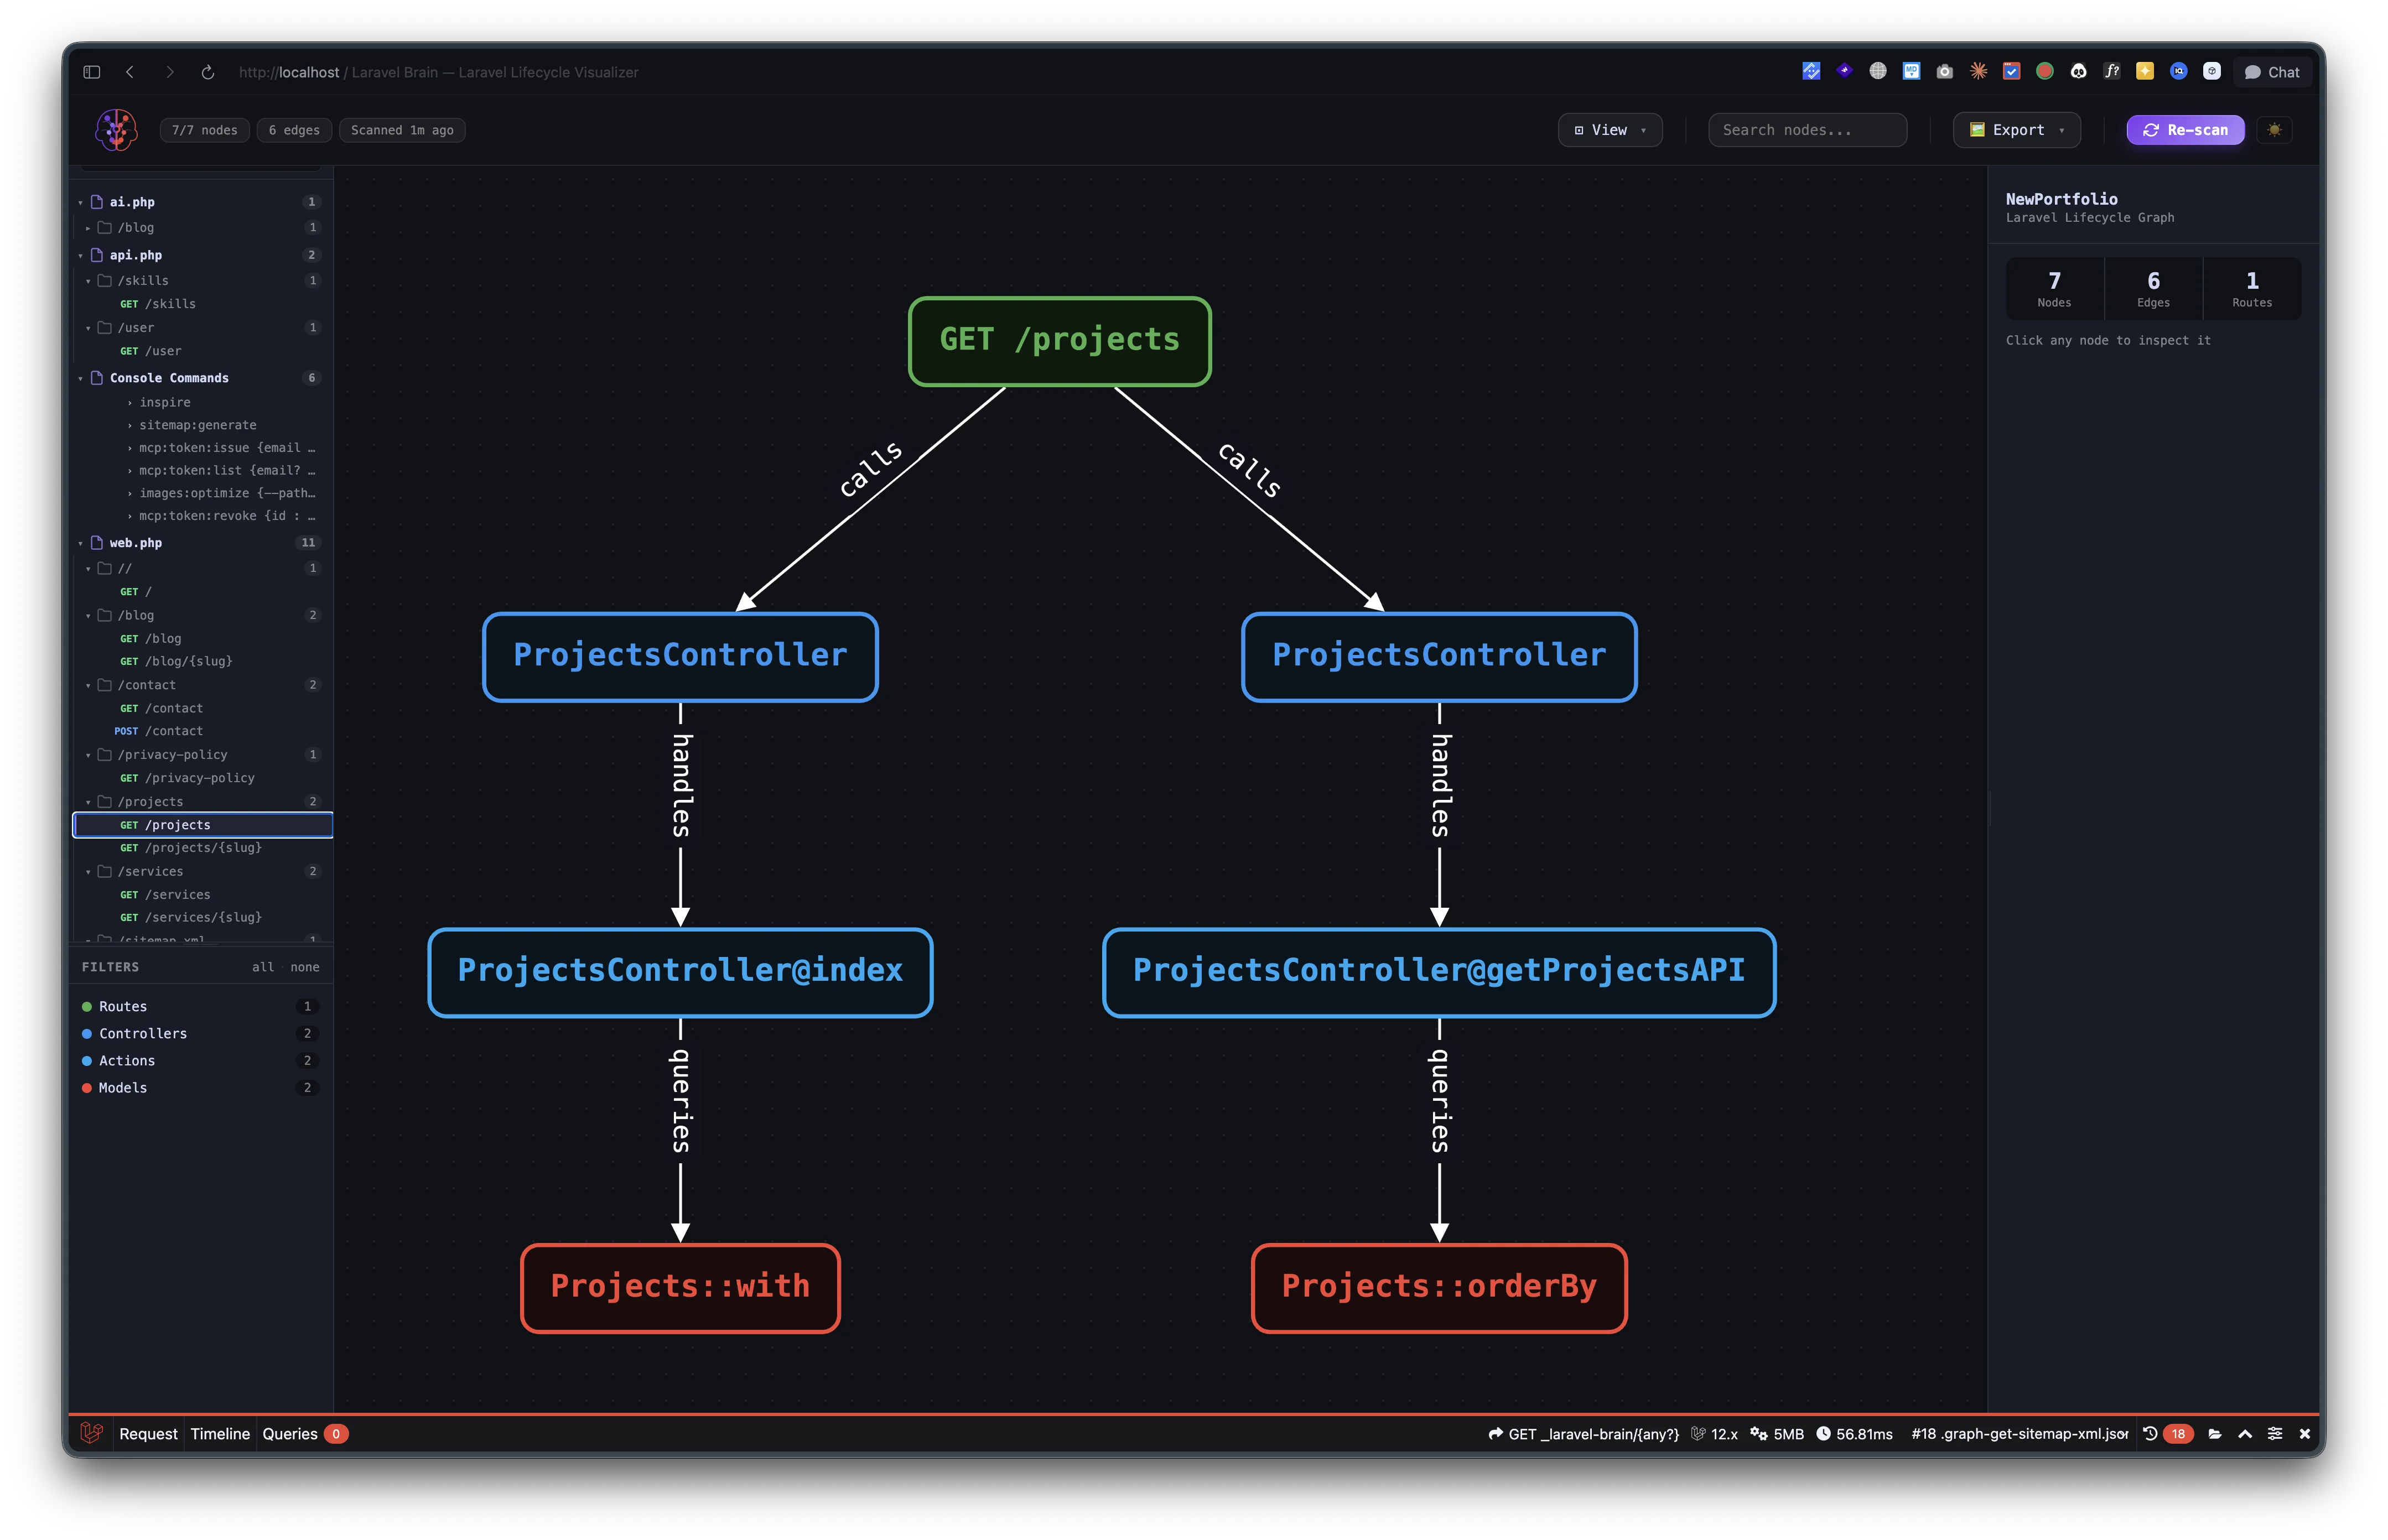Viewport: 2388px width, 1540px height.
Task: Focus the Search nodes input field
Action: (1807, 130)
